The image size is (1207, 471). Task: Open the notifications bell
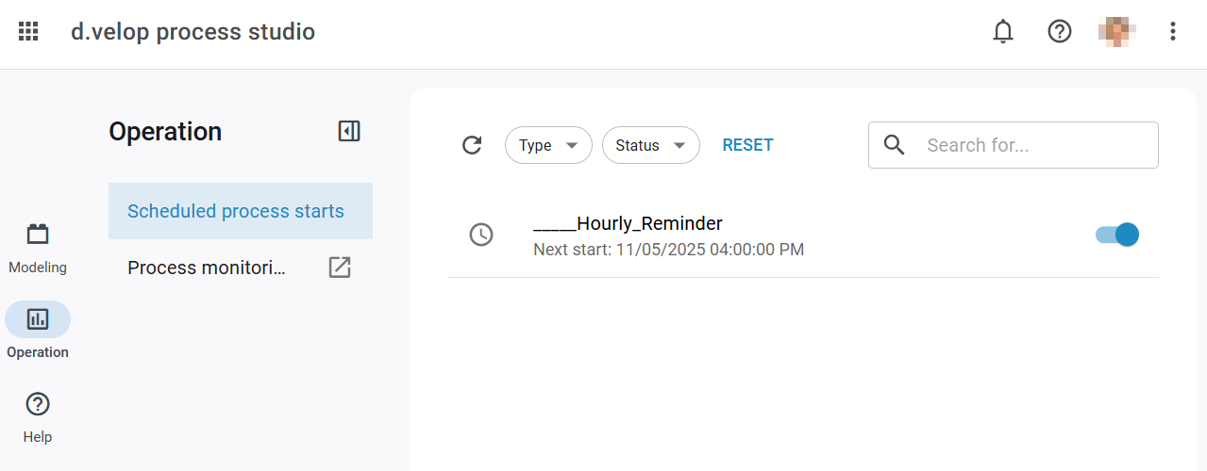pos(1003,31)
